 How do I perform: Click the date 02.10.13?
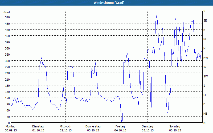pos(65,130)
